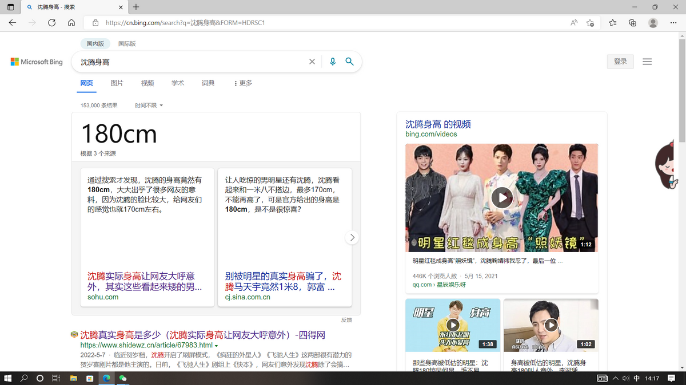Open WeChat from the taskbar
Screen dimensions: 686x385
(x=122, y=378)
